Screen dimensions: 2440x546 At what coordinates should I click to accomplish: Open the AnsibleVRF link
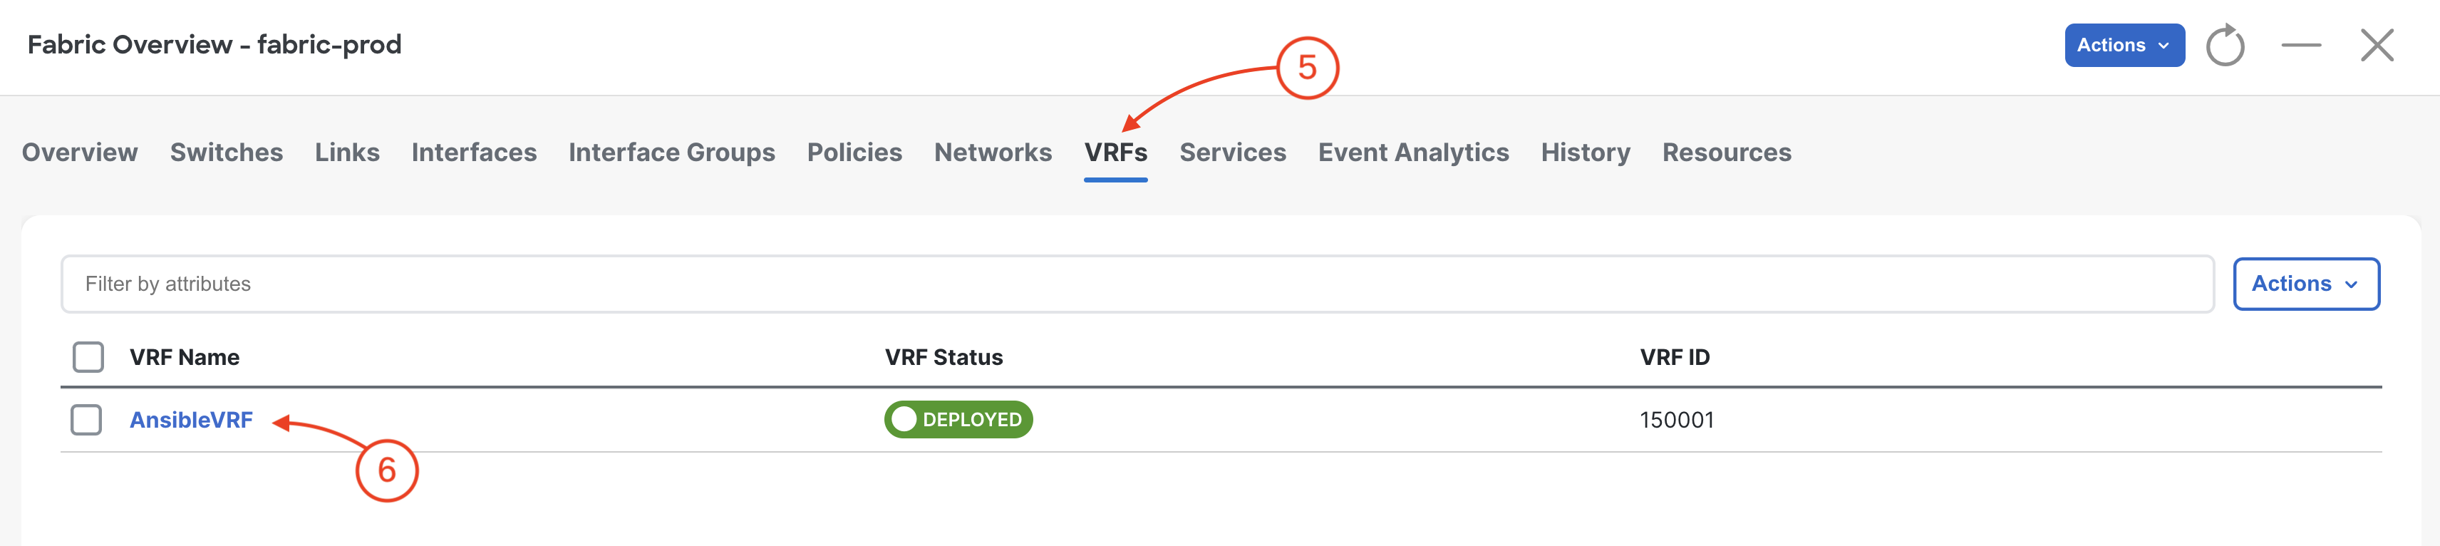pos(191,420)
